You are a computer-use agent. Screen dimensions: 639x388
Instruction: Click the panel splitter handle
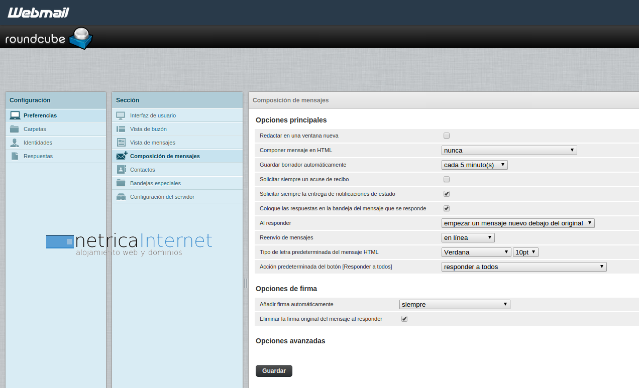[x=246, y=283]
